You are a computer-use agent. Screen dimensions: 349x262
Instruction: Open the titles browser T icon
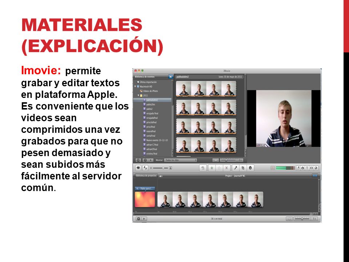click(x=307, y=168)
